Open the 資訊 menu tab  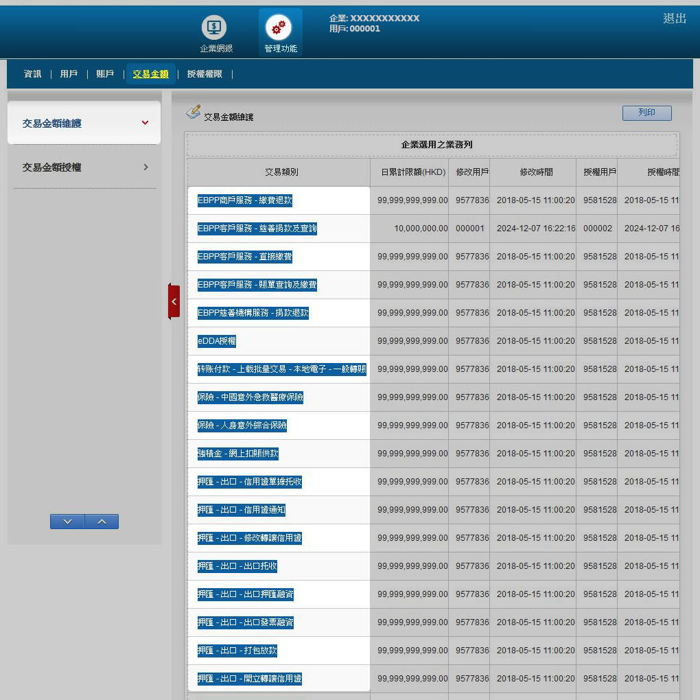click(32, 74)
